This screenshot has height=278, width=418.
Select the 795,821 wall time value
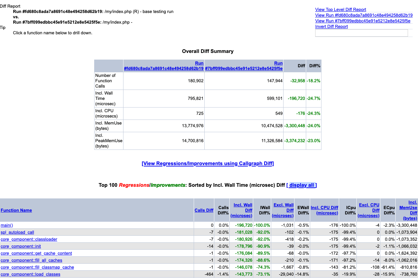point(195,99)
